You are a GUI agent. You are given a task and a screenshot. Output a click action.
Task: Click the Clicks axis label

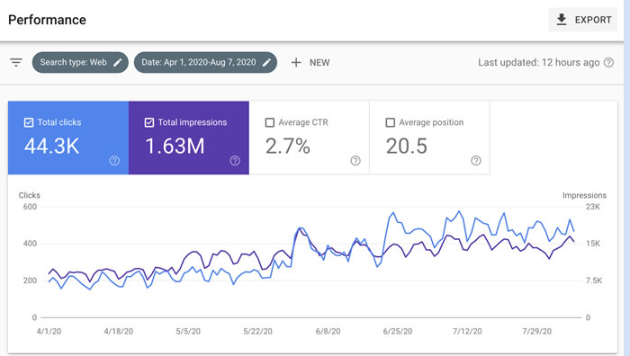30,195
